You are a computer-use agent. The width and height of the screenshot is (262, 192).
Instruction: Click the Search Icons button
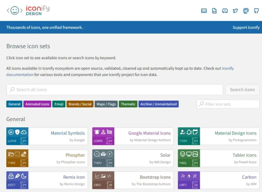coord(242,90)
